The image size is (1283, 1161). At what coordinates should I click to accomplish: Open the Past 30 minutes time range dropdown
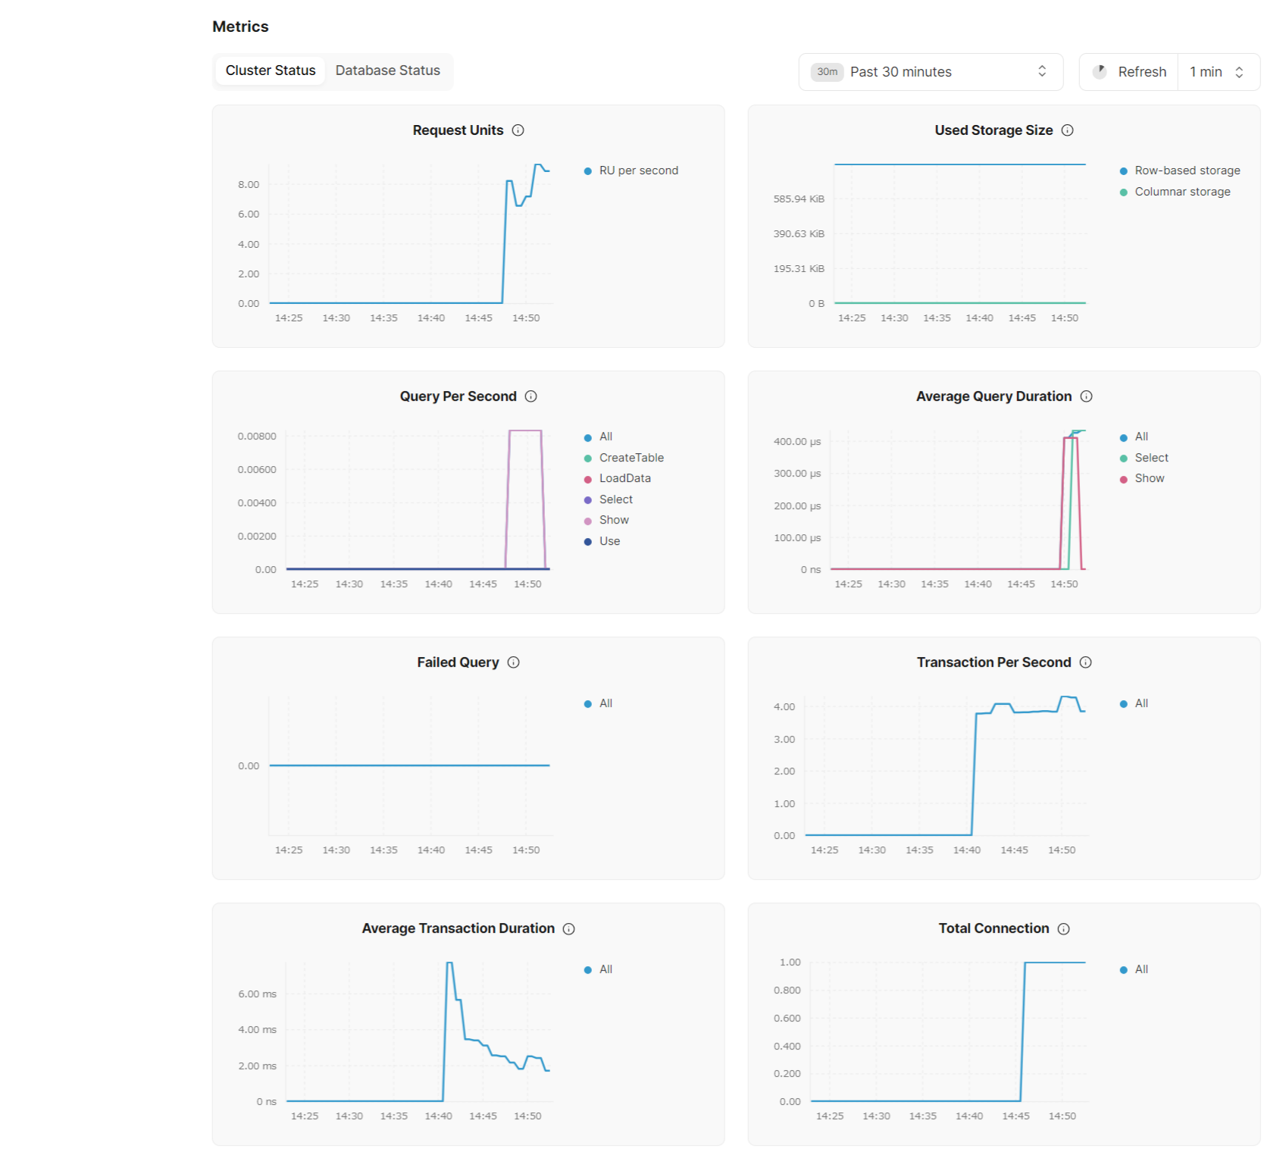(x=930, y=72)
